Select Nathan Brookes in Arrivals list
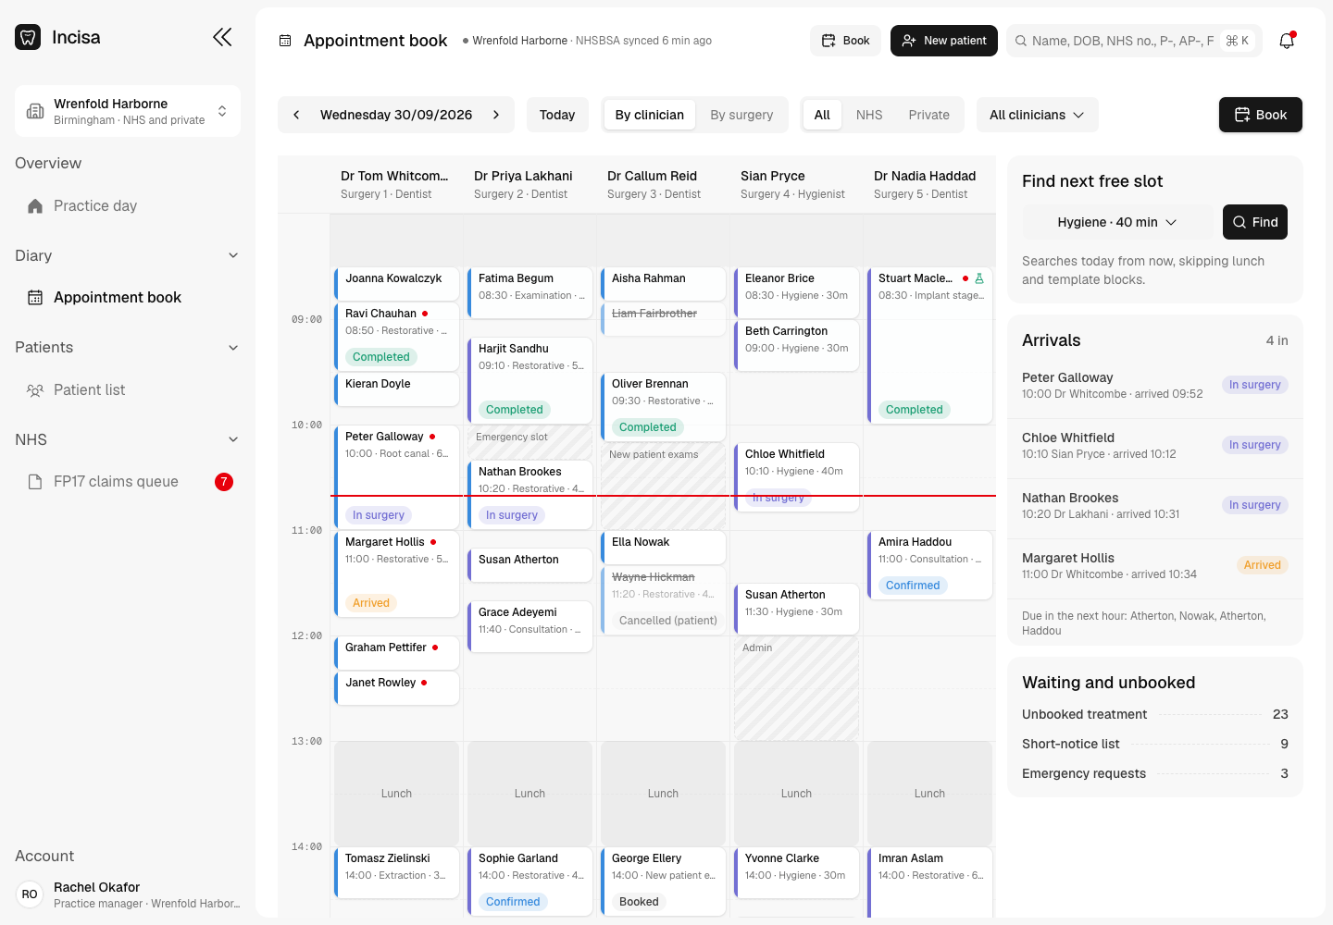 pyautogui.click(x=1155, y=506)
